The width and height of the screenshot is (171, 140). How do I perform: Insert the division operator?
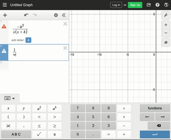coord(124,108)
